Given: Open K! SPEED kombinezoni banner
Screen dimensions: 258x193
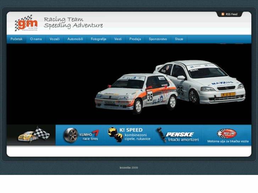Looking at the screenshot, I should (129, 135).
